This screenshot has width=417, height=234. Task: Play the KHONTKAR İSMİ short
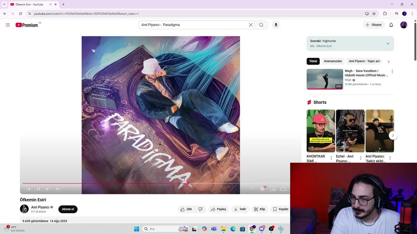pos(321,131)
